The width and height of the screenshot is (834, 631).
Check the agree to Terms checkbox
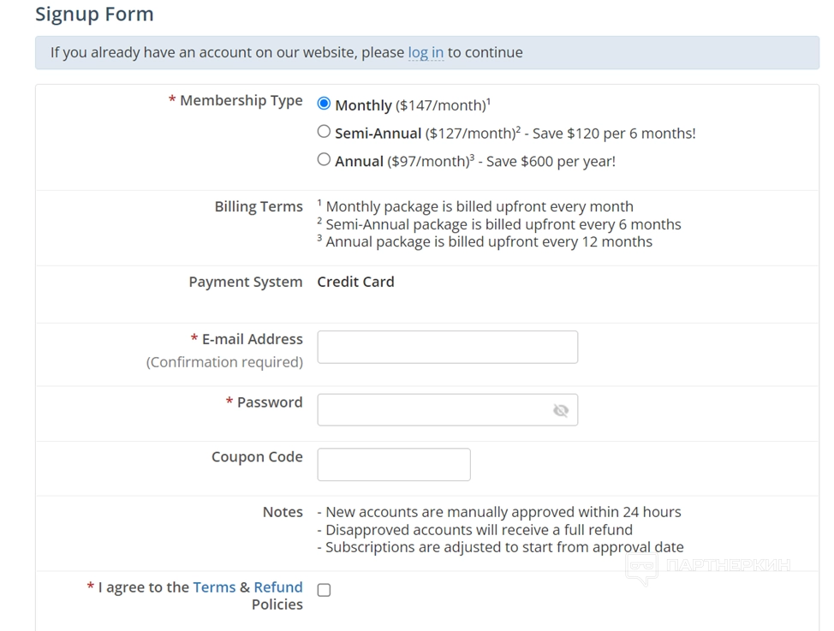tap(324, 590)
